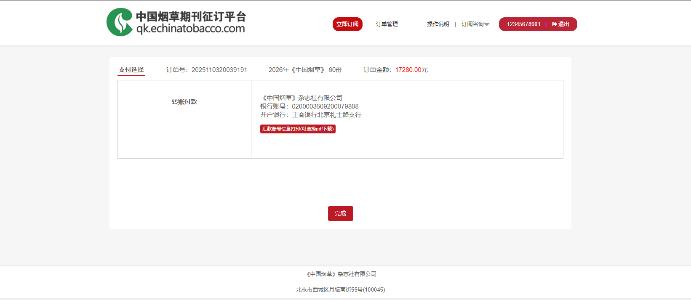Click the bank account number 0200003609200079808
This screenshot has height=300, width=691.
coord(325,106)
